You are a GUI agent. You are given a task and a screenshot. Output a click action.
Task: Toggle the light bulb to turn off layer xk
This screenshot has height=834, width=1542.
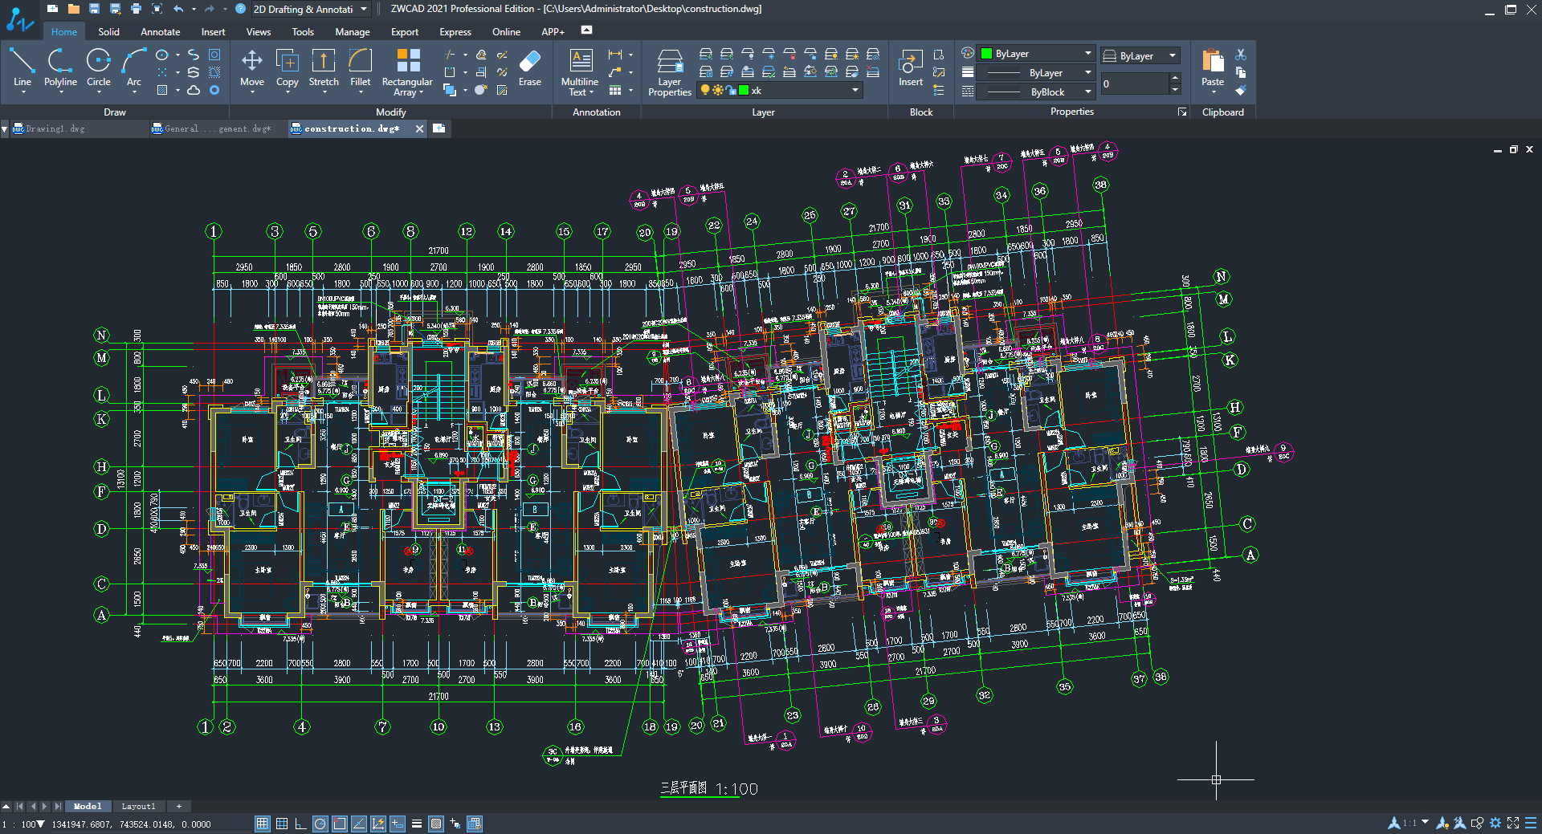tap(705, 90)
